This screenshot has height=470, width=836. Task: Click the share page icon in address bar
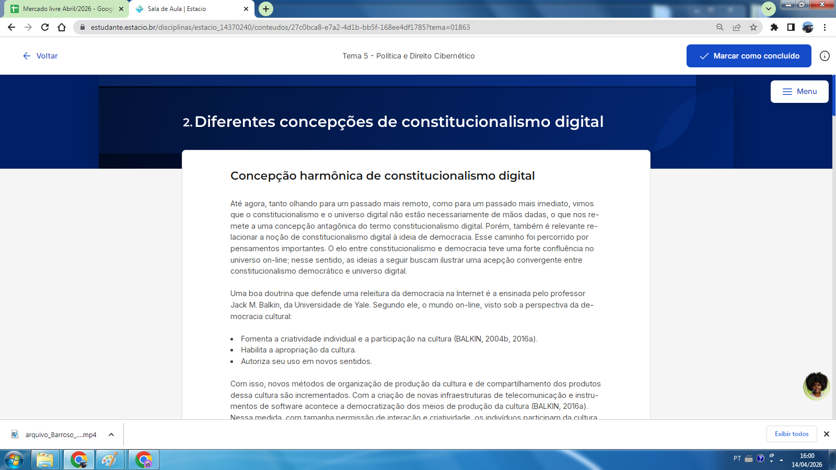pos(737,27)
